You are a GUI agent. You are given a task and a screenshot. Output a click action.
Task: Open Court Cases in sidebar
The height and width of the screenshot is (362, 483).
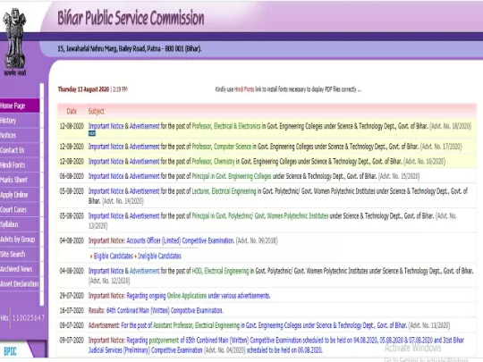pos(20,210)
